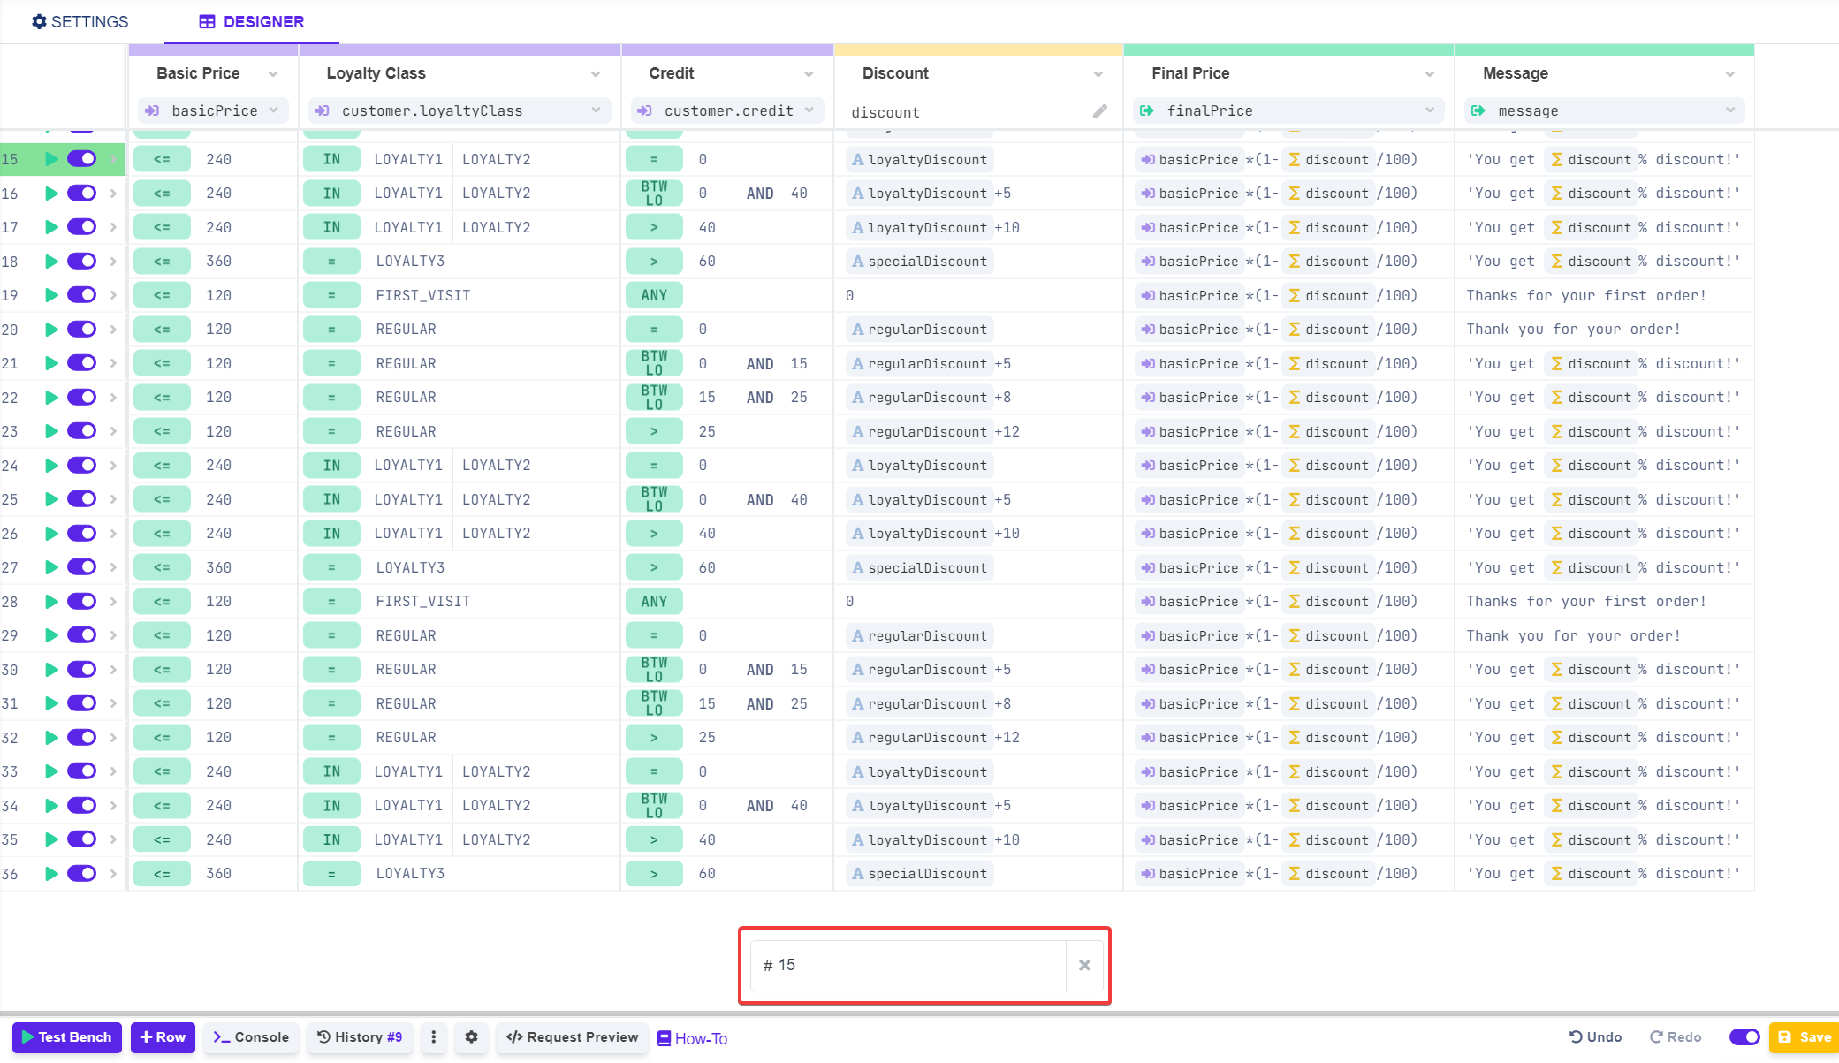
Task: Disable row 31 using its toggle
Action: click(x=82, y=703)
